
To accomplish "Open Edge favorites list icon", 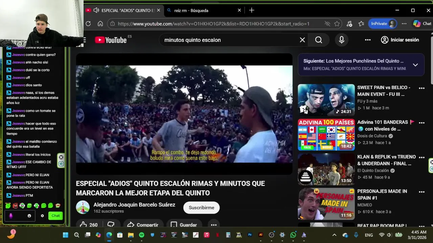I will [x=361, y=24].
